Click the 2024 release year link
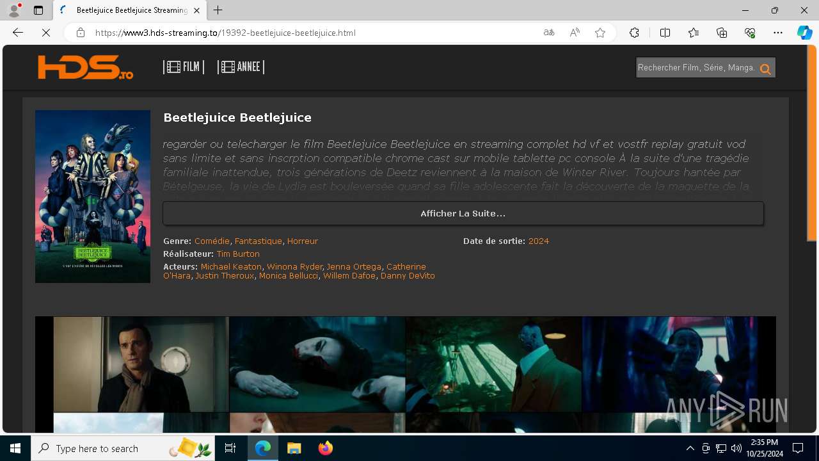The width and height of the screenshot is (819, 461). [539, 241]
